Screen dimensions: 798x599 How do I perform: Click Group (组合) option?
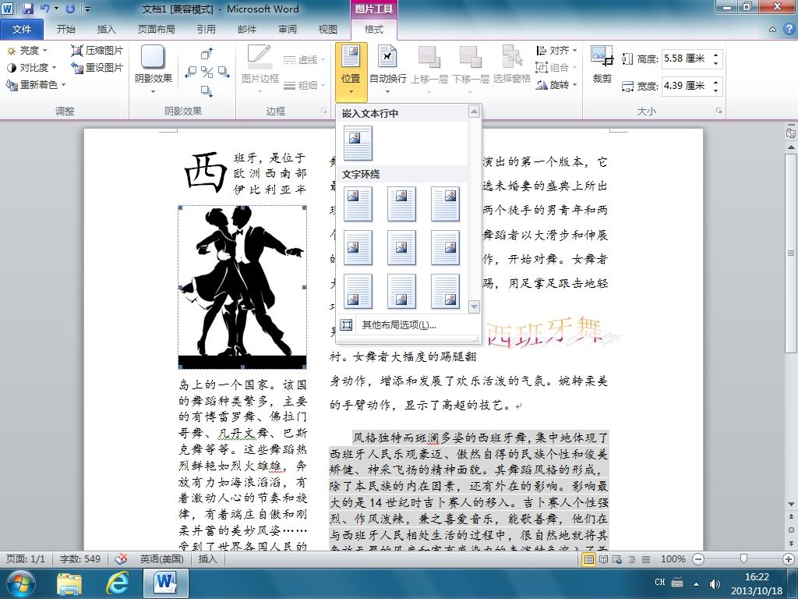click(556, 67)
